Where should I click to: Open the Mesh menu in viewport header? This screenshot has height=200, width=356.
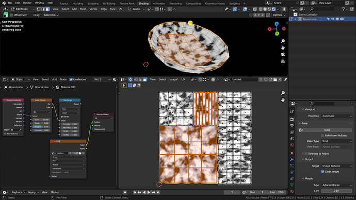pos(83,9)
